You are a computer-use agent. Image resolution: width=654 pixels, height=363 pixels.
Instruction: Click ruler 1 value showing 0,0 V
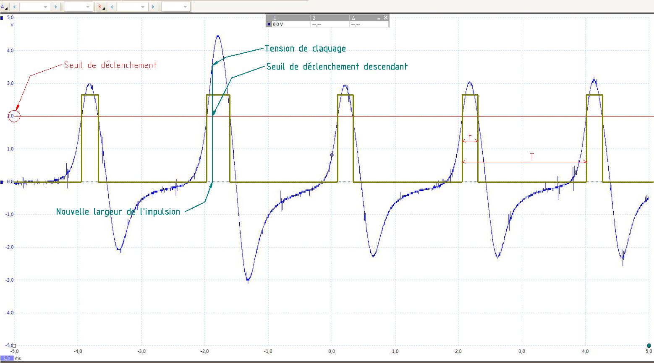[279, 24]
